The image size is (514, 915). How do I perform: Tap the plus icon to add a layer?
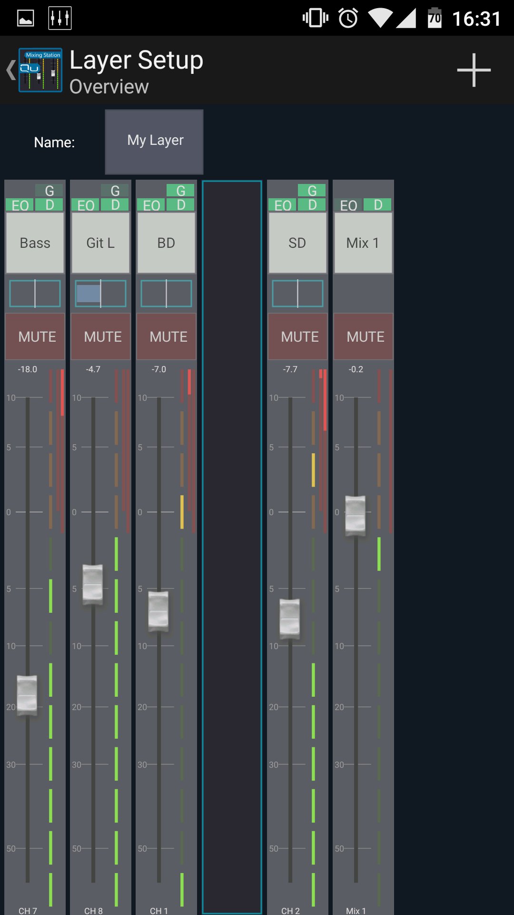474,70
